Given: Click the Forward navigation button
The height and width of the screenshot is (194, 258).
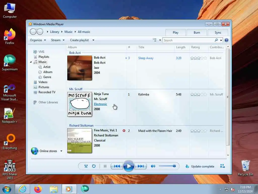Looking at the screenshot, I should pos(40,32).
